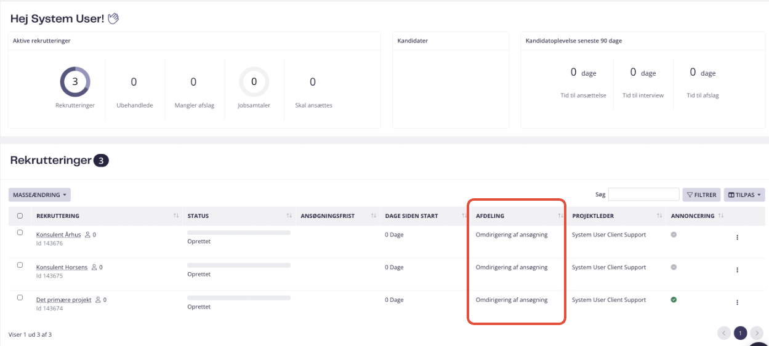Click 0 Dage cell in Det primære projekt row
Image resolution: width=769 pixels, height=346 pixels.
coord(394,300)
